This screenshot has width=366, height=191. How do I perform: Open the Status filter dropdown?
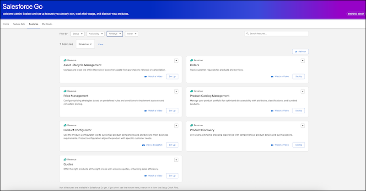point(77,34)
